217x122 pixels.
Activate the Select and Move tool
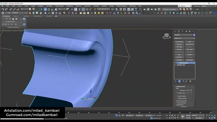click(45, 9)
